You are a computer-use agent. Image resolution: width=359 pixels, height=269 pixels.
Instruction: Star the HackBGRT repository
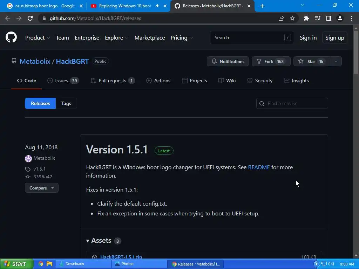[312, 61]
